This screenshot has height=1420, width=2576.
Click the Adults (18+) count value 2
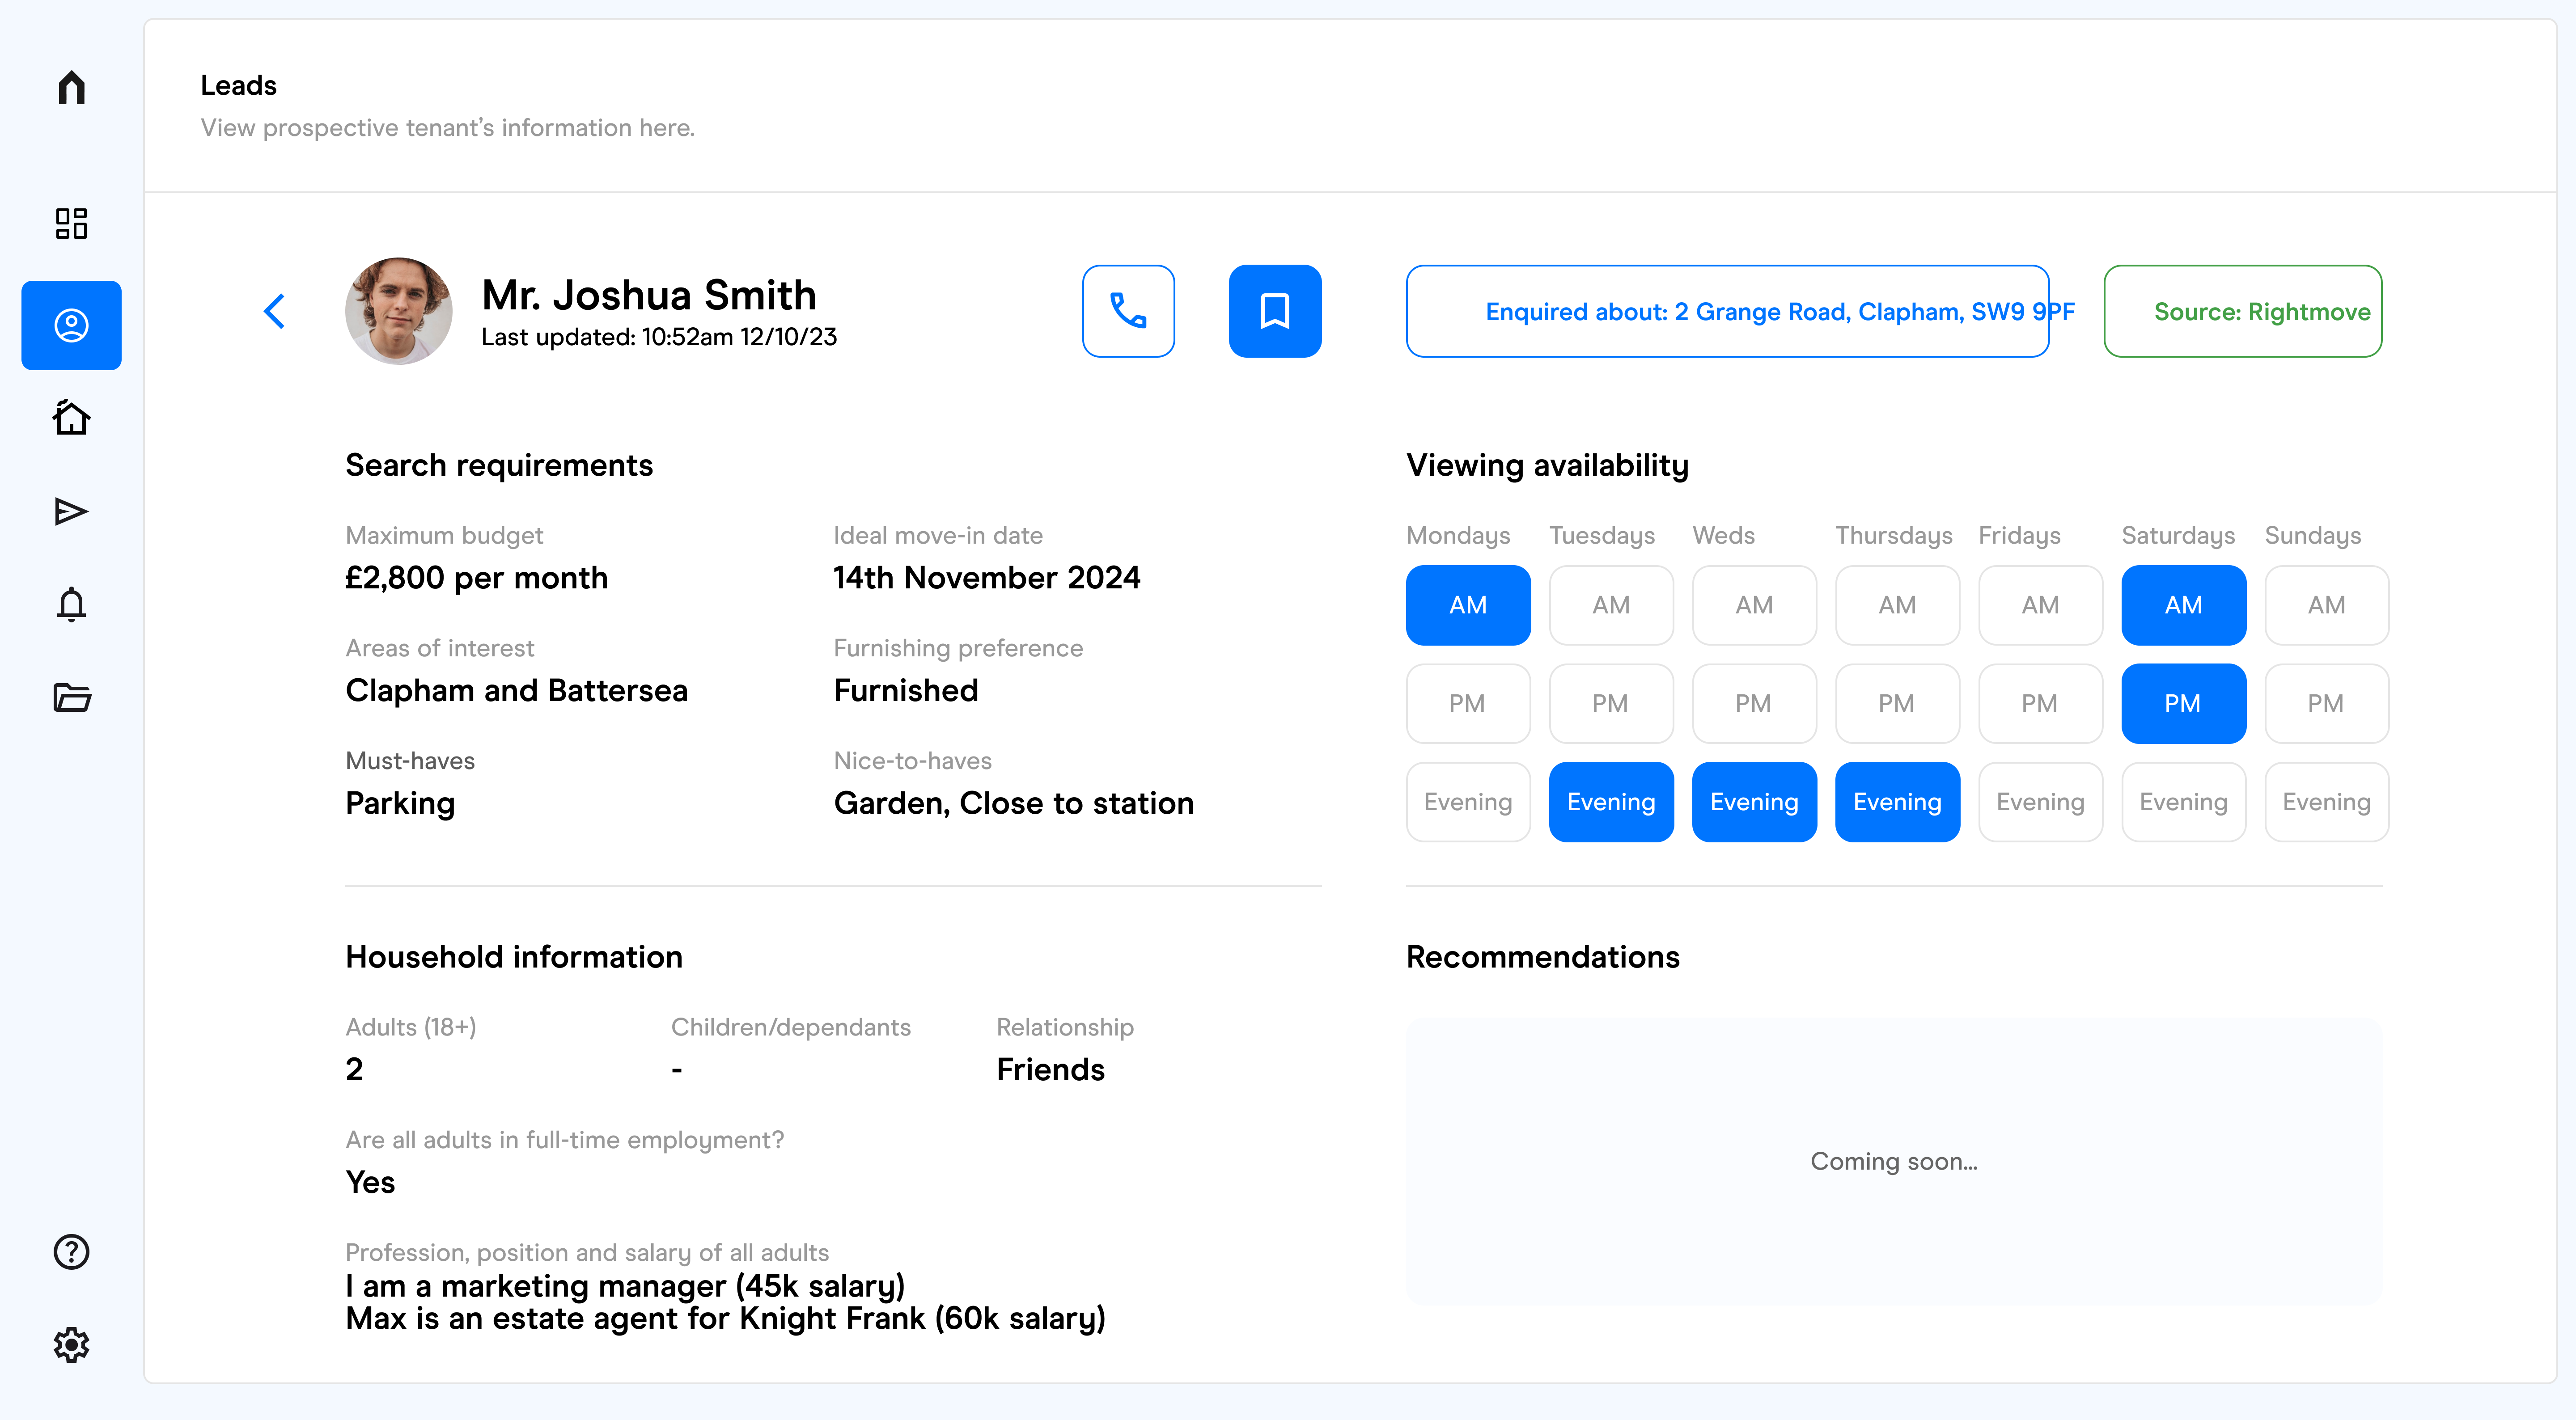(x=354, y=1070)
